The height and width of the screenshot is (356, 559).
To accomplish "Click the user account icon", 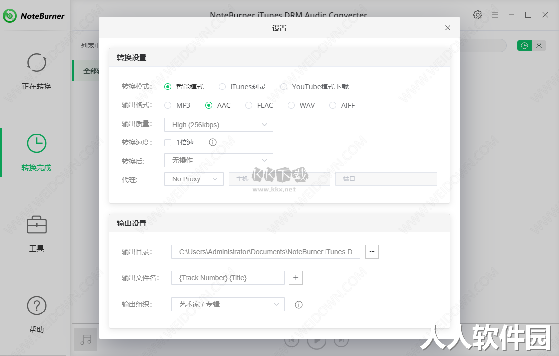I will (539, 45).
